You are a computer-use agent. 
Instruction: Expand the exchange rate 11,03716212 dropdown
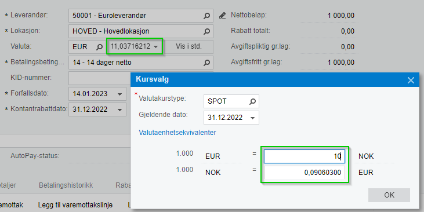click(x=156, y=47)
